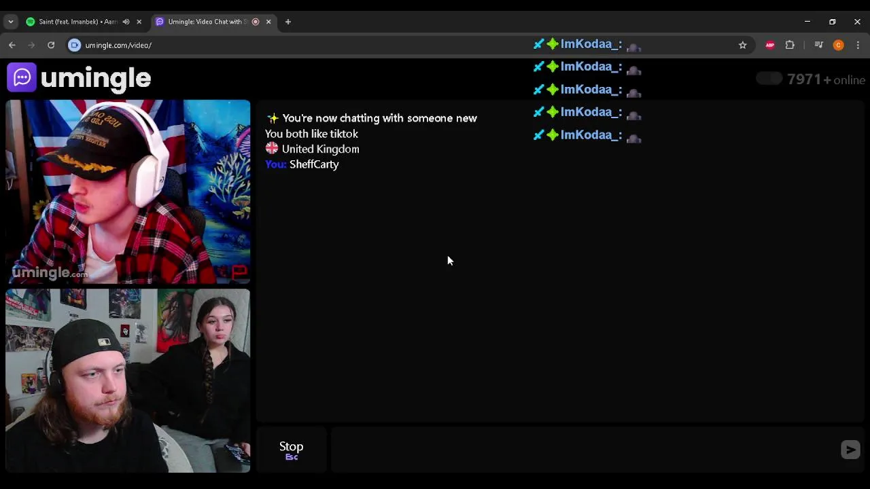
Task: Reload the umingle page
Action: (51, 45)
